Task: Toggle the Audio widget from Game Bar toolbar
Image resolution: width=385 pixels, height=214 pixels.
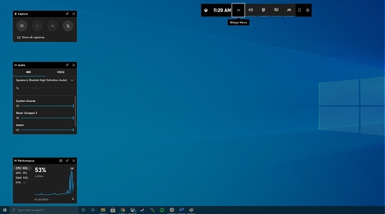Action: (251, 10)
